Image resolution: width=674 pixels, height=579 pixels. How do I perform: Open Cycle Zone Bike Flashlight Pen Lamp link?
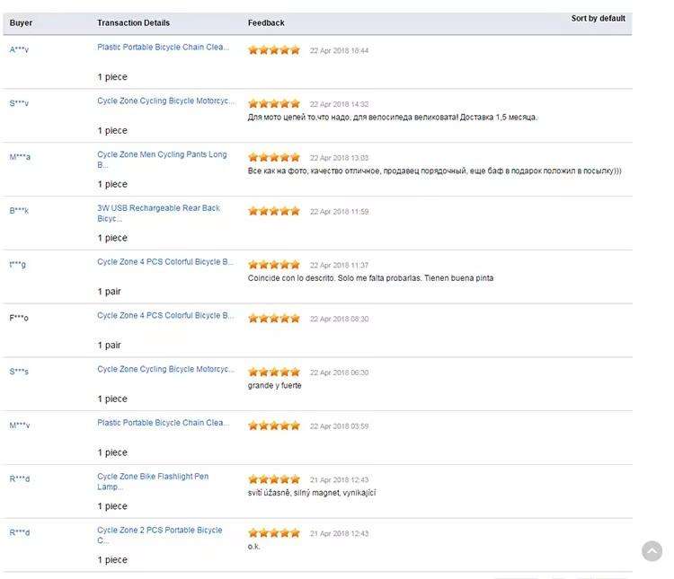[x=153, y=481]
